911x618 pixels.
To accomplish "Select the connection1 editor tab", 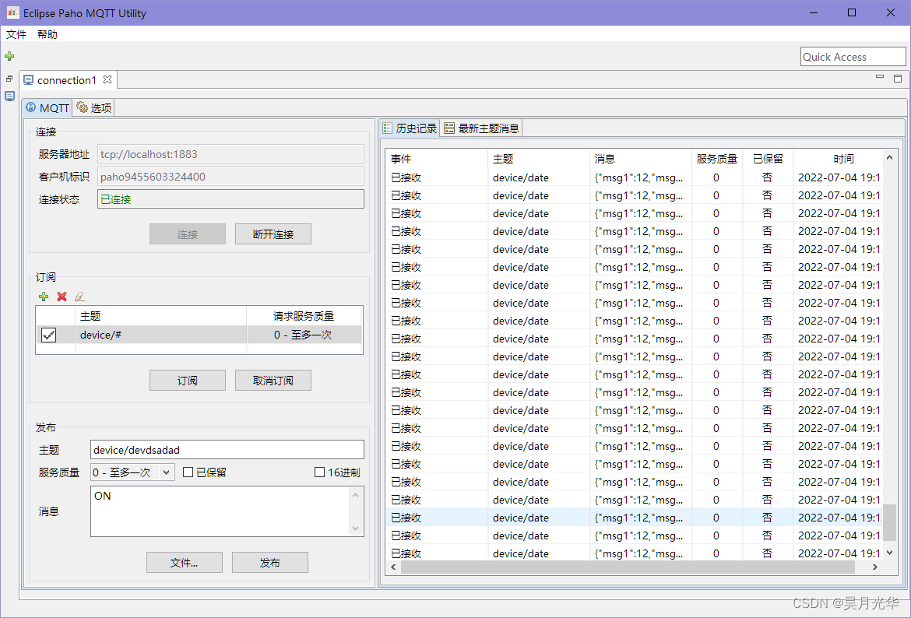I will [67, 80].
